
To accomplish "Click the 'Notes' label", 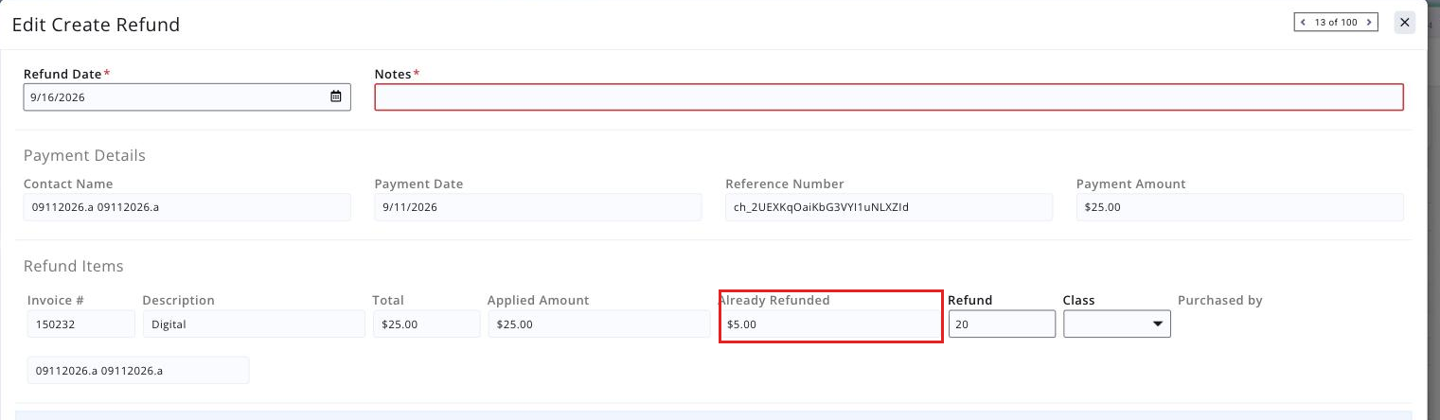I will coord(393,74).
